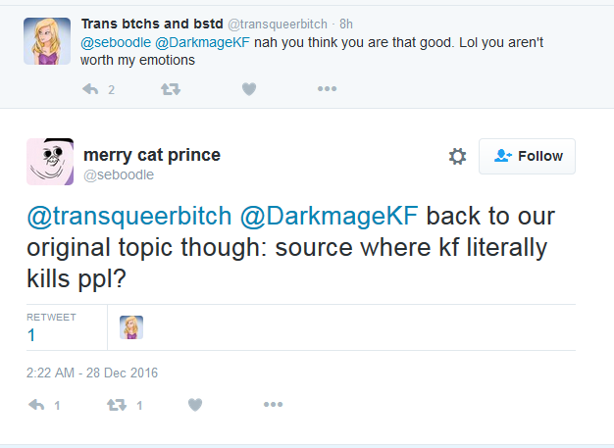Open @transqueerbitch mention in main tweet
614x448 pixels.
(x=129, y=216)
